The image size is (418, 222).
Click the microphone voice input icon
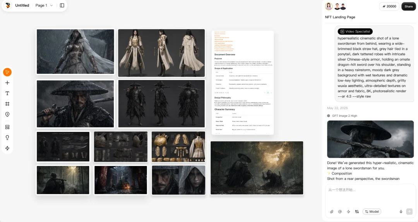coord(401,212)
